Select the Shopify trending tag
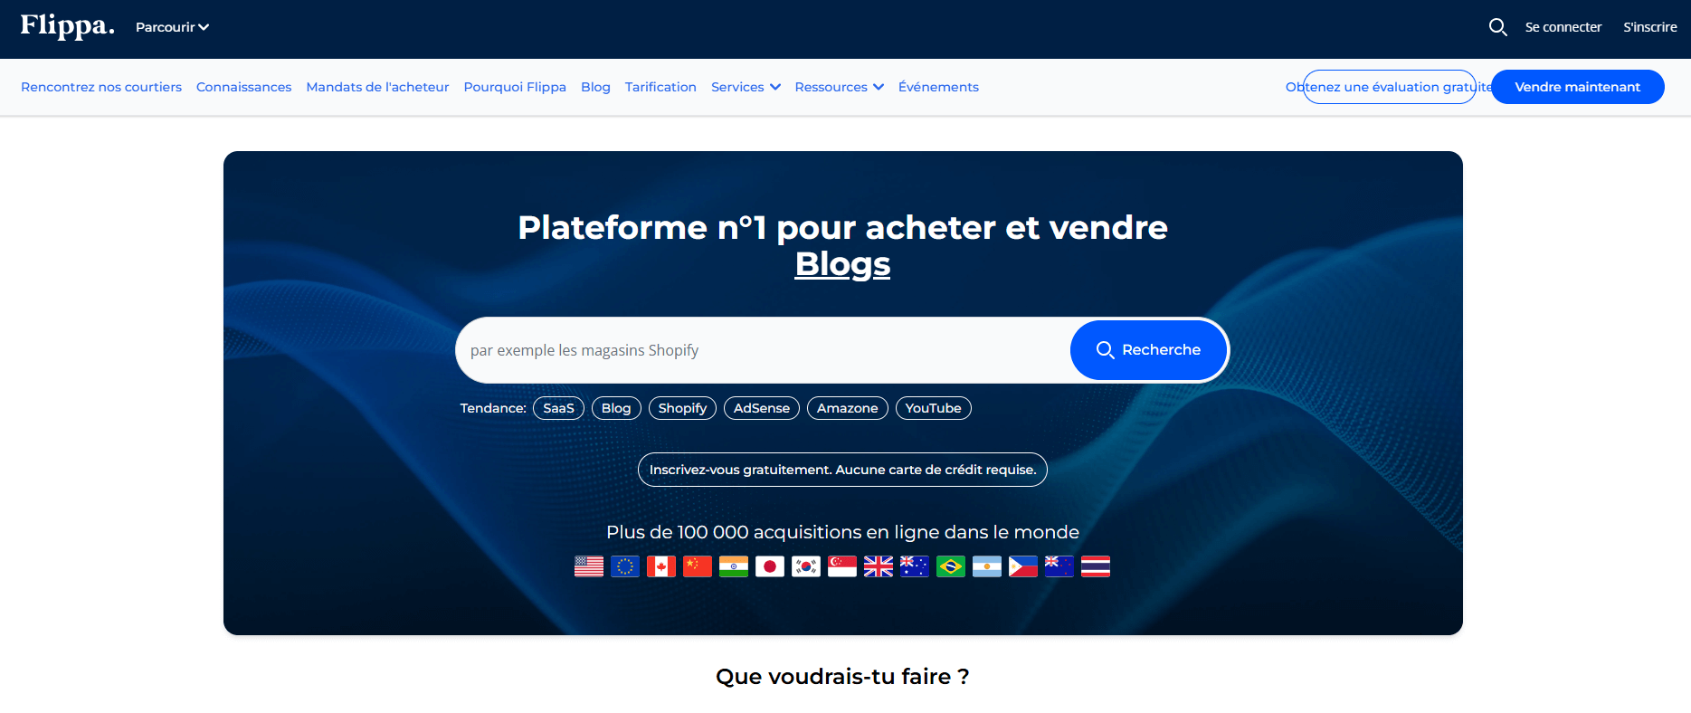This screenshot has width=1691, height=713. pyautogui.click(x=682, y=408)
